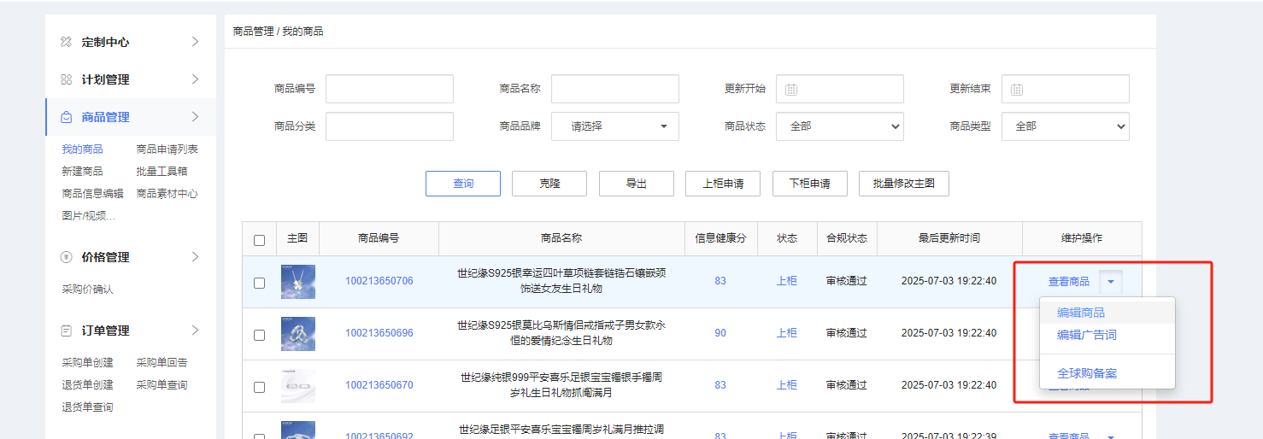
Task: Check the box for product 100213650706
Action: (259, 283)
